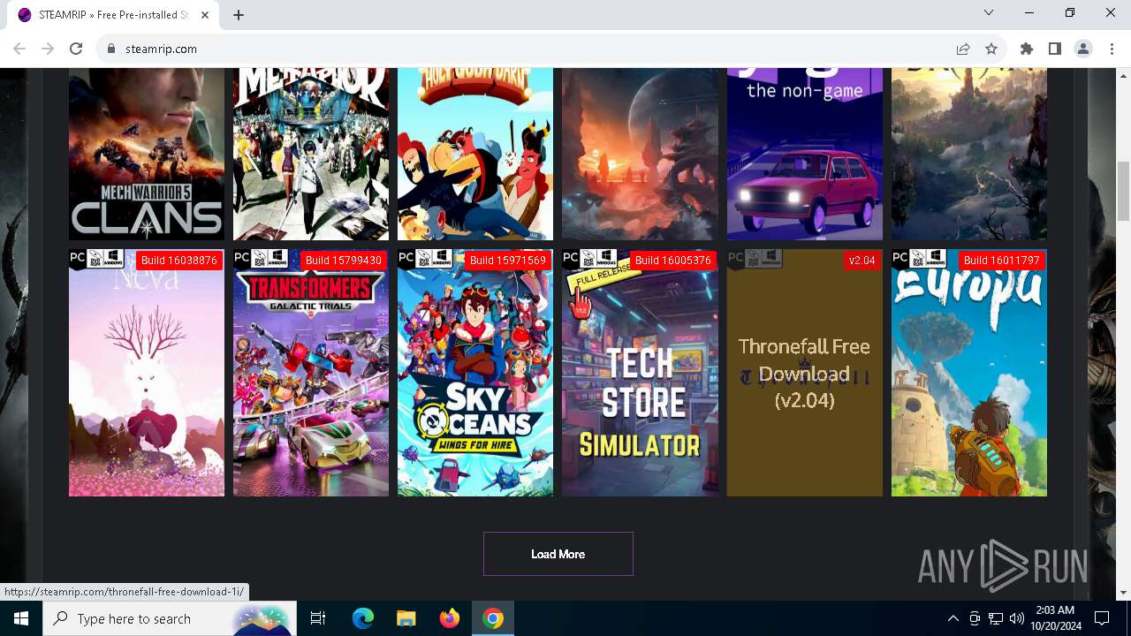This screenshot has height=636, width=1131.
Task: Bookmark this page with the star icon
Action: click(x=991, y=49)
